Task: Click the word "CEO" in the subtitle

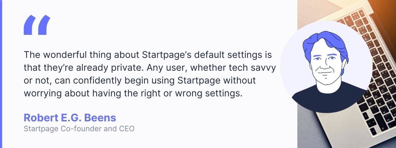Action: pos(127,129)
